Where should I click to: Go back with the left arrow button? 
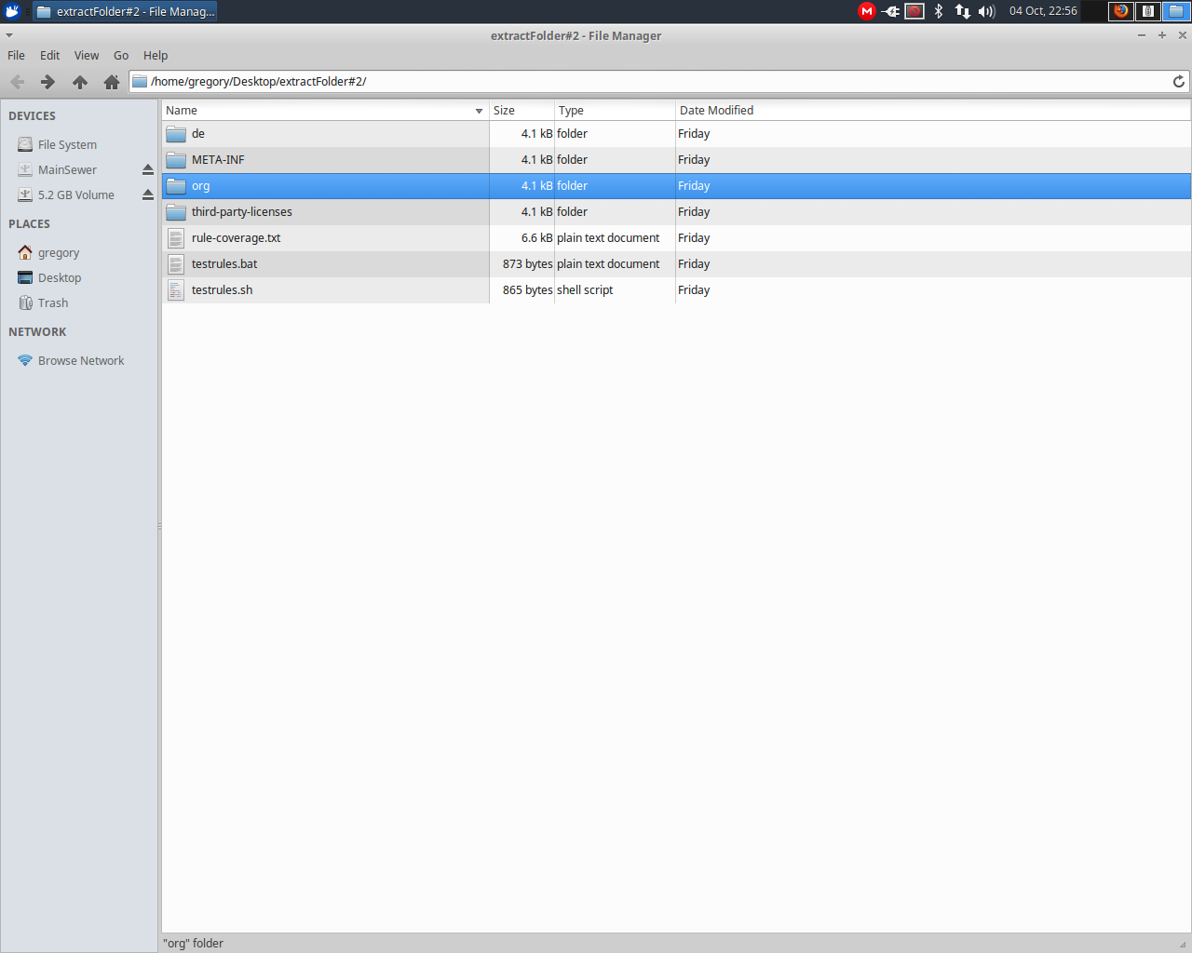coord(17,82)
